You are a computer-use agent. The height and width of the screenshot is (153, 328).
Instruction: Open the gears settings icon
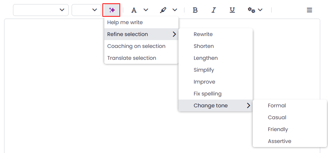(x=252, y=10)
